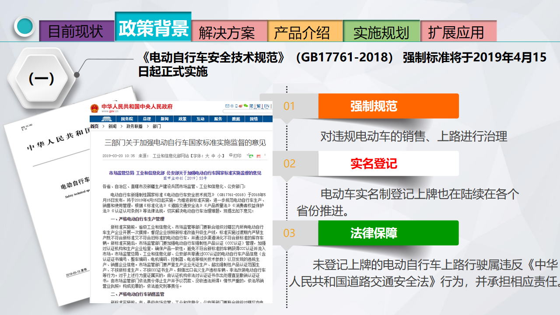Open 国务院 in the gov.cn navigation
The width and height of the screenshot is (560, 315).
coord(127,119)
